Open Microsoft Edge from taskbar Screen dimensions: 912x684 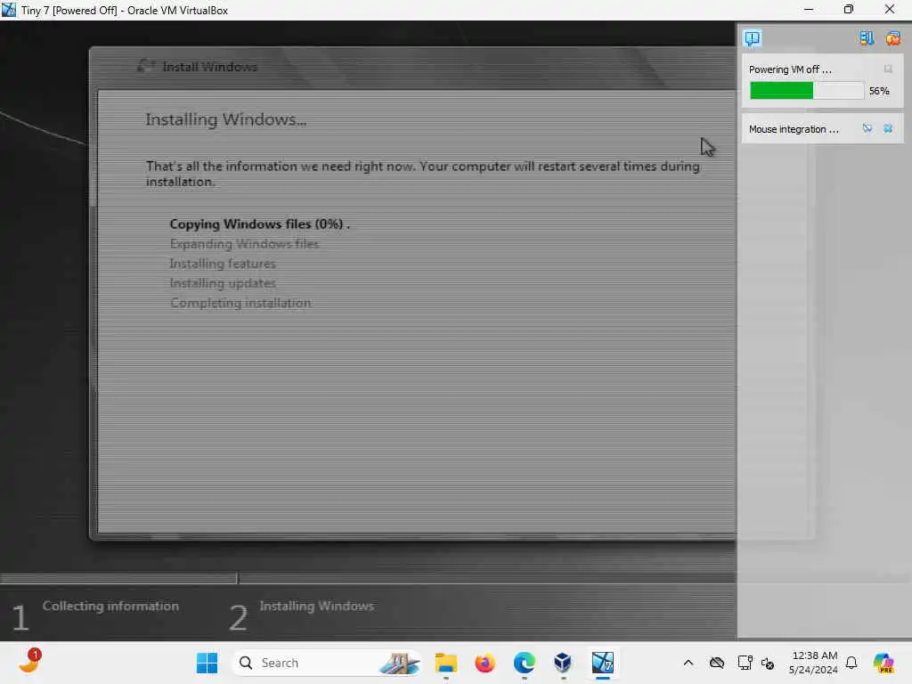pyautogui.click(x=524, y=663)
